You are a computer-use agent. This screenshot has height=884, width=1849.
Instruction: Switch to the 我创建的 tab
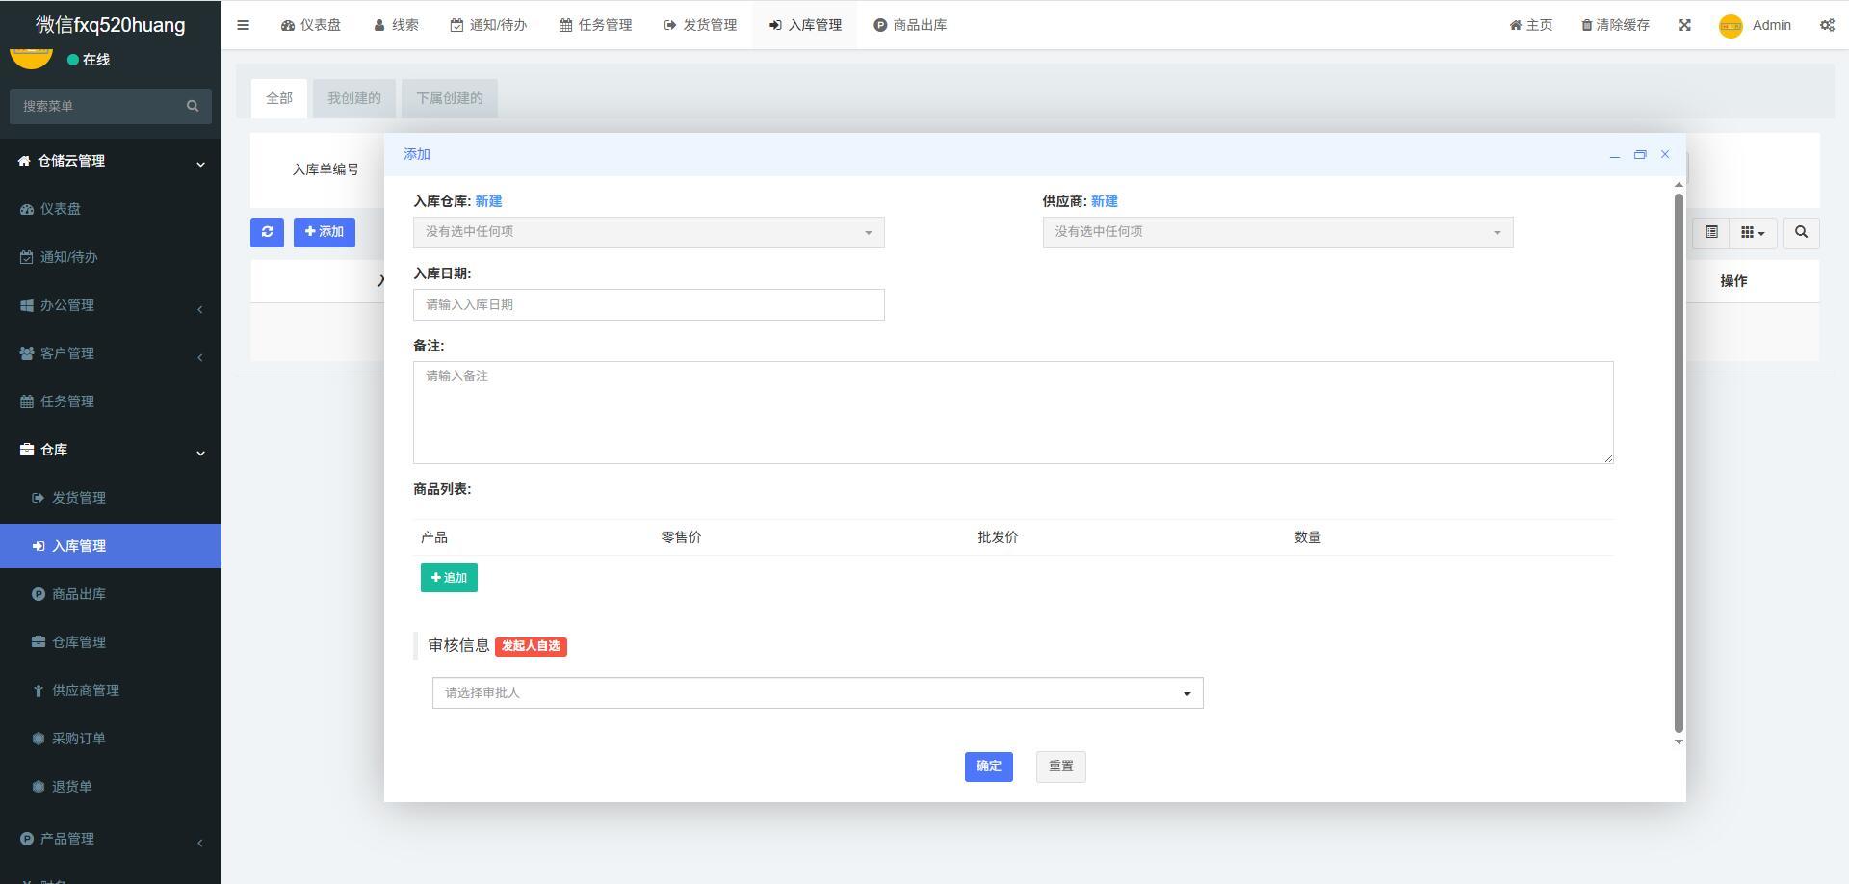(353, 98)
